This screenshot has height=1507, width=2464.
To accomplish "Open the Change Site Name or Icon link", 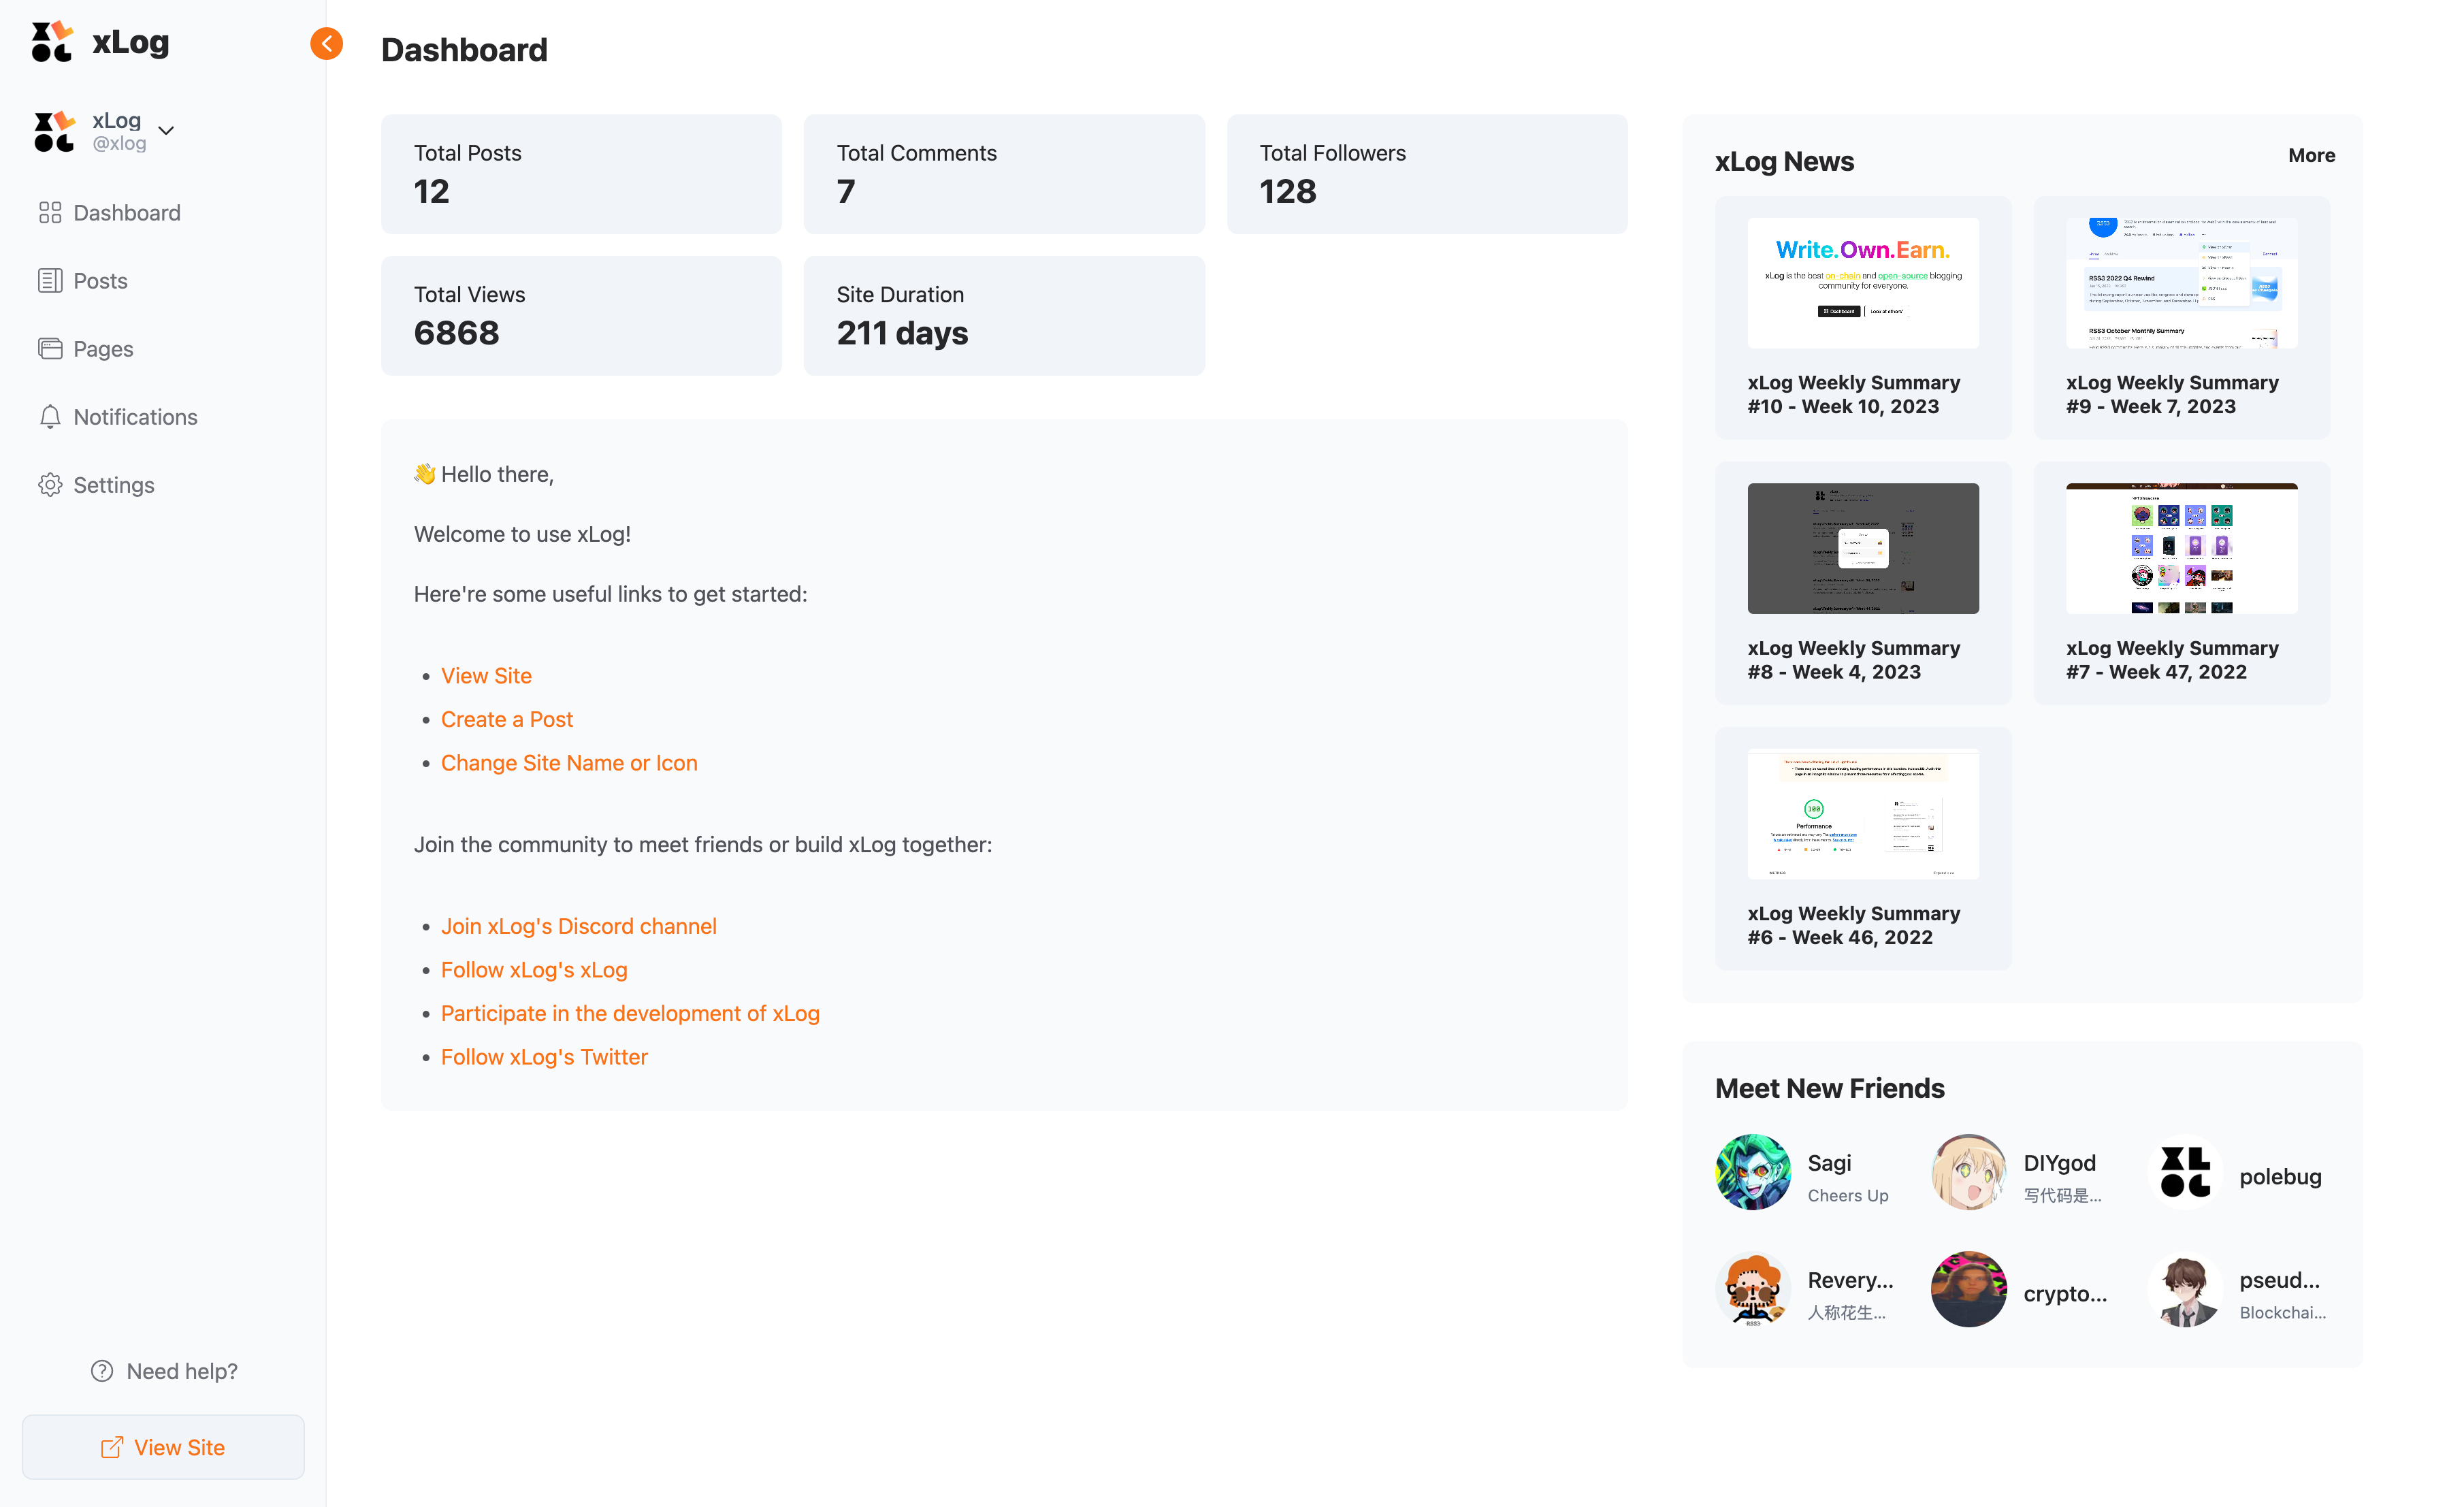I will 569,763.
